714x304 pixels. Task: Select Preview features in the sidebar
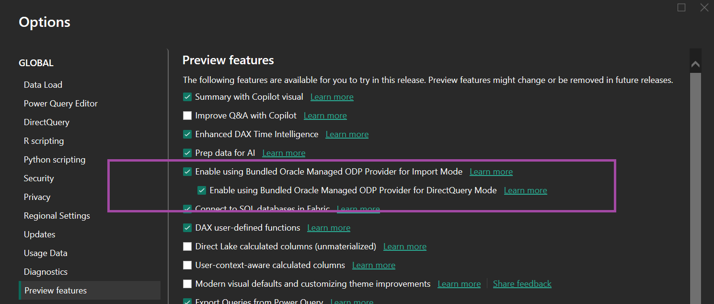[90, 291]
